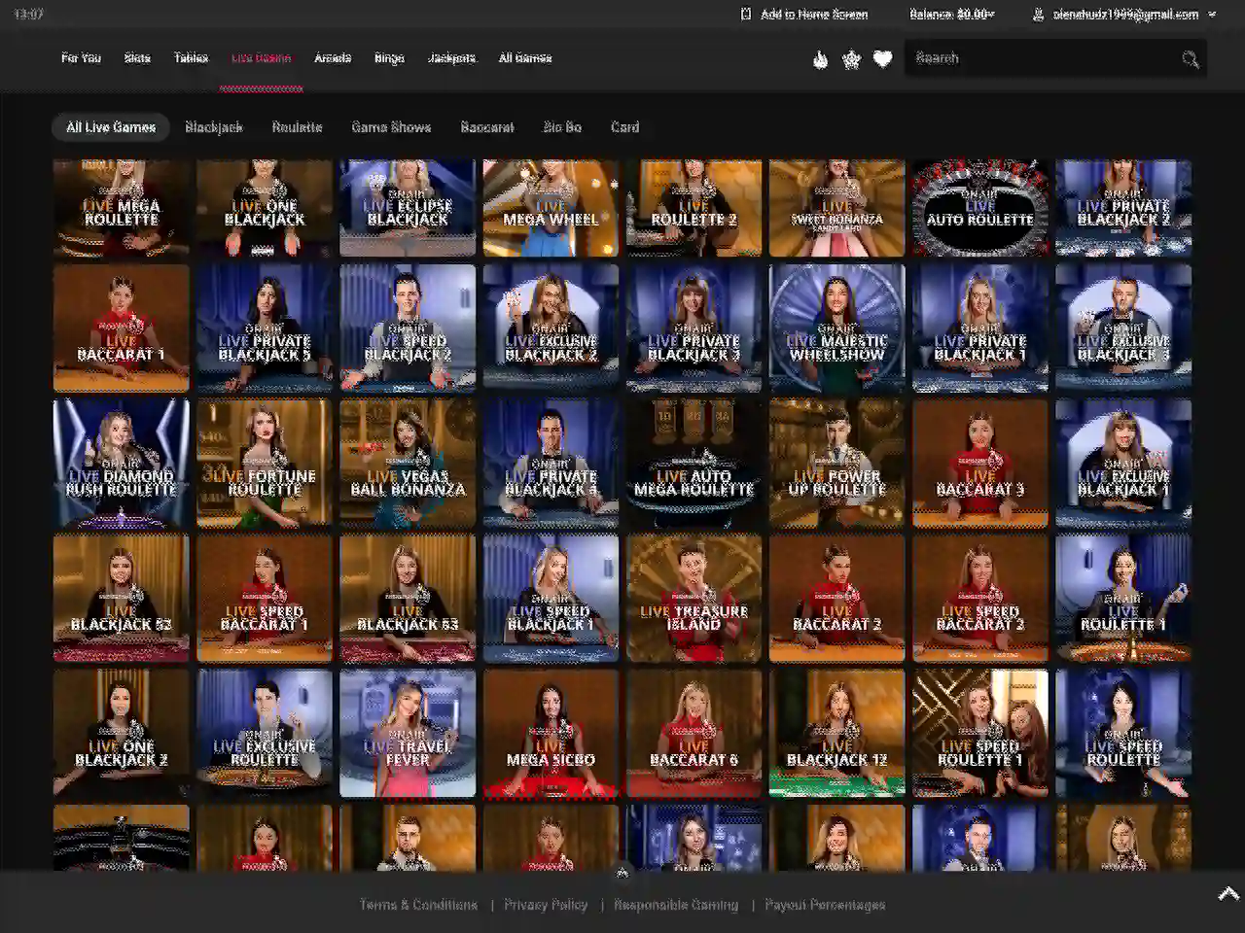1245x933 pixels.
Task: Launch the Live Mega Sicbo game
Action: [x=551, y=733]
